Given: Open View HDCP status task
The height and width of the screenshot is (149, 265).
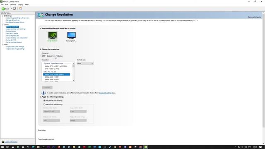Looking at the screenshot, I should (x=12, y=34).
